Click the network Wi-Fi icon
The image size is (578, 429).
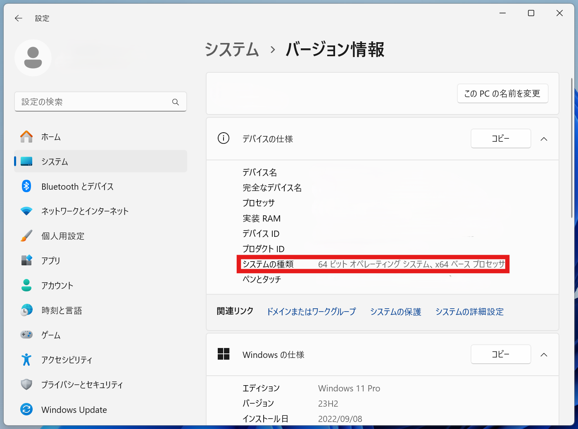[x=26, y=211]
